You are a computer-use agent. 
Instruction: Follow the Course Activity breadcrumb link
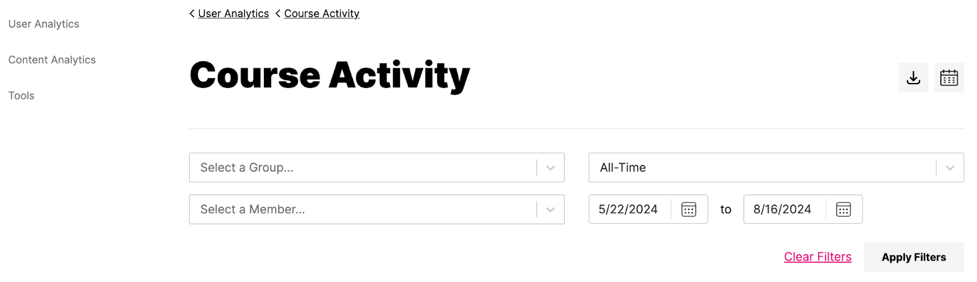[x=322, y=13]
